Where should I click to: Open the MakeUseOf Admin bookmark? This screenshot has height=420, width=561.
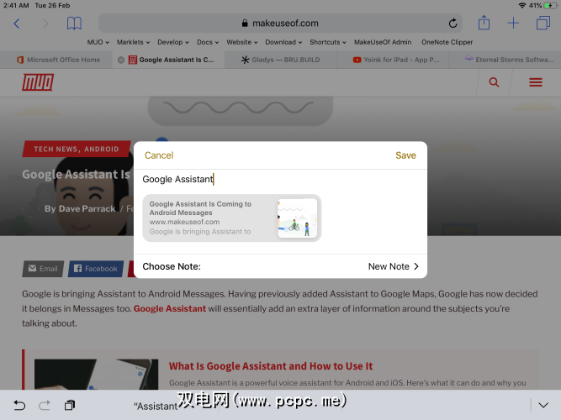[383, 42]
